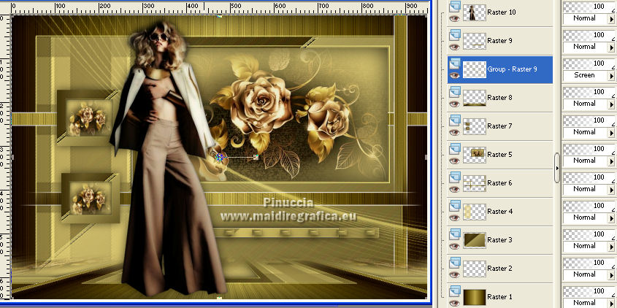Click the raster layer type icon of Raster 6
Image resolution: width=617 pixels, height=308 pixels.
click(x=455, y=177)
